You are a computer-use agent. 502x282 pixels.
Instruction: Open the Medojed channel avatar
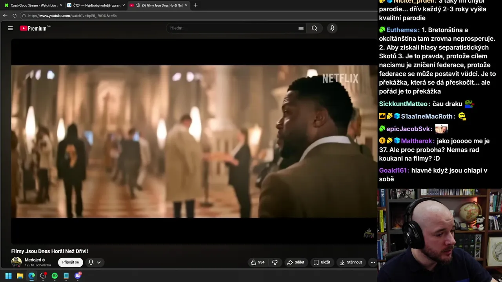point(16,262)
